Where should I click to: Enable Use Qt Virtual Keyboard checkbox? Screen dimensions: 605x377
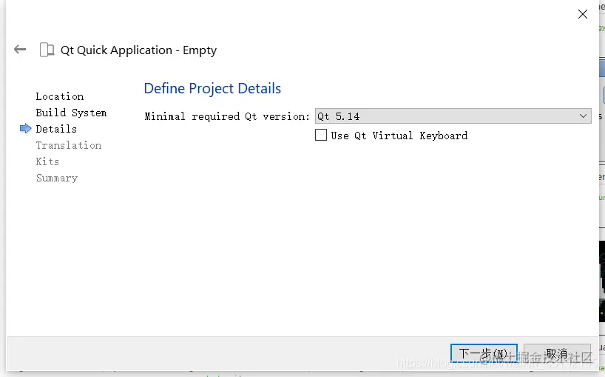(321, 135)
